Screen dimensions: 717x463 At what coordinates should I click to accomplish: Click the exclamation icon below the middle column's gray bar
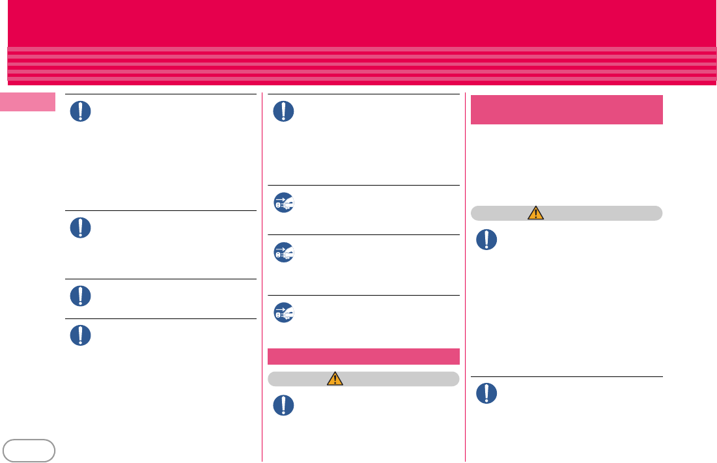pos(283,406)
